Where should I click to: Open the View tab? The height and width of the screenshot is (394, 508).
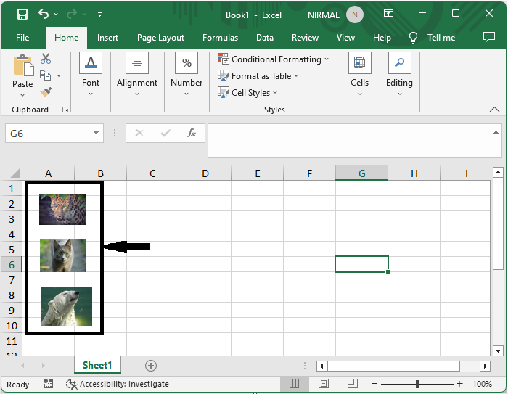(x=345, y=38)
